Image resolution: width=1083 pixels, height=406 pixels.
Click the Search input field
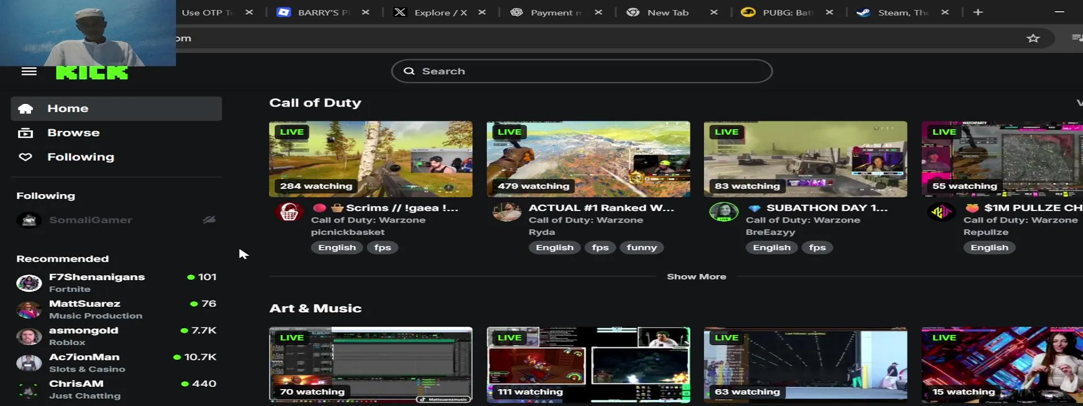[x=582, y=71]
